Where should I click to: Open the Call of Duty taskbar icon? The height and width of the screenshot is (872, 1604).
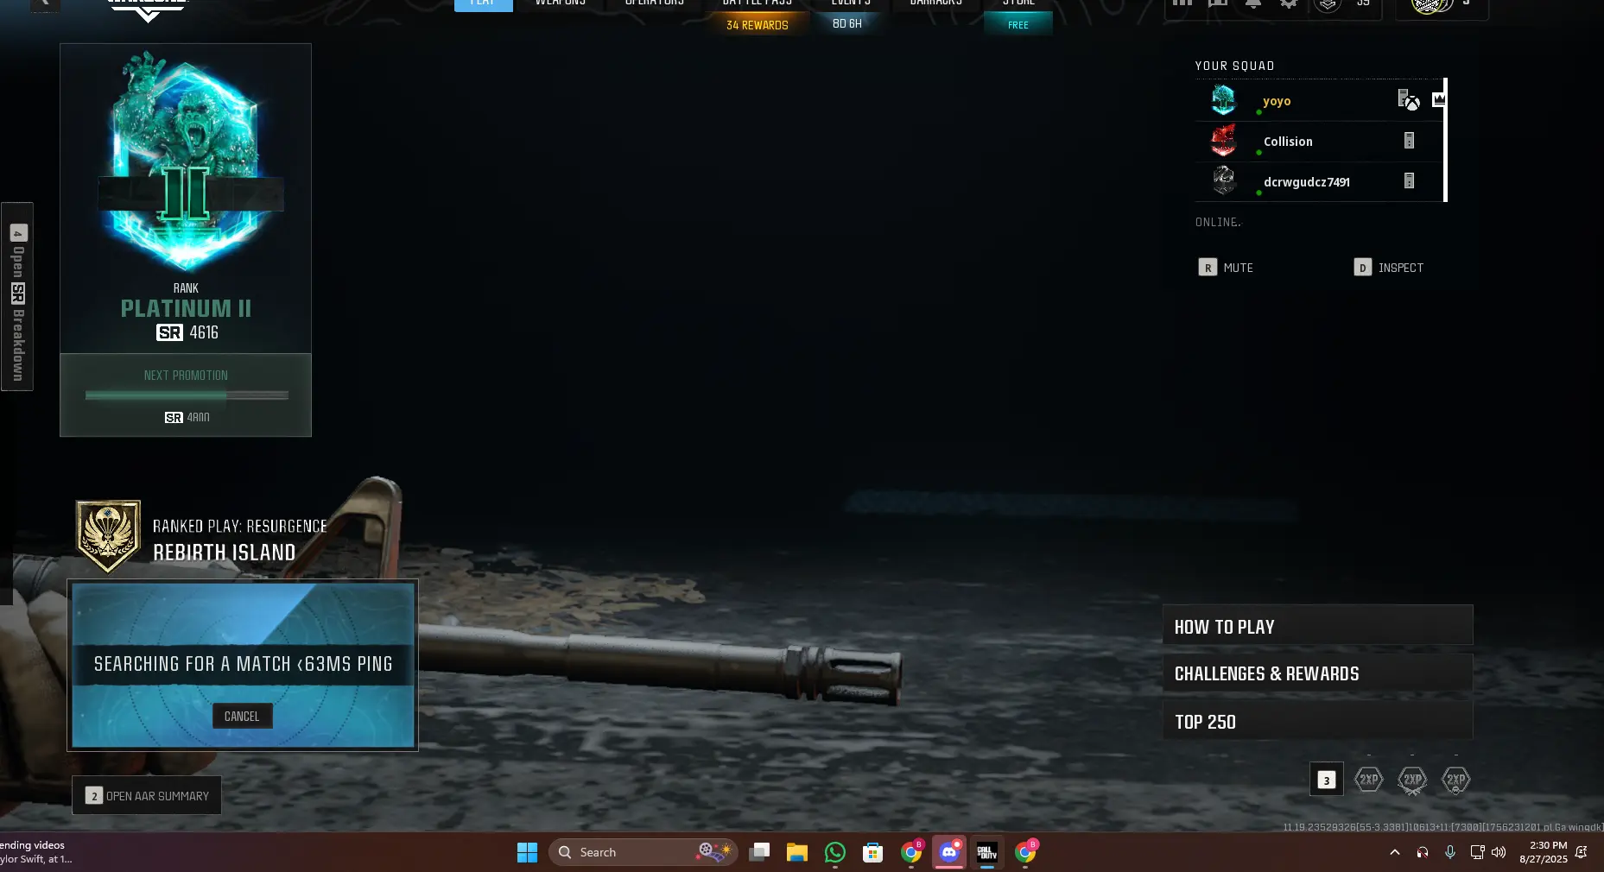986,852
